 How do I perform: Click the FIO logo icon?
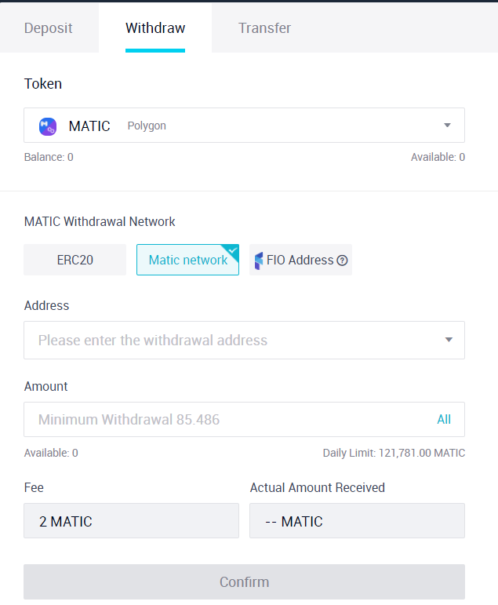point(259,261)
